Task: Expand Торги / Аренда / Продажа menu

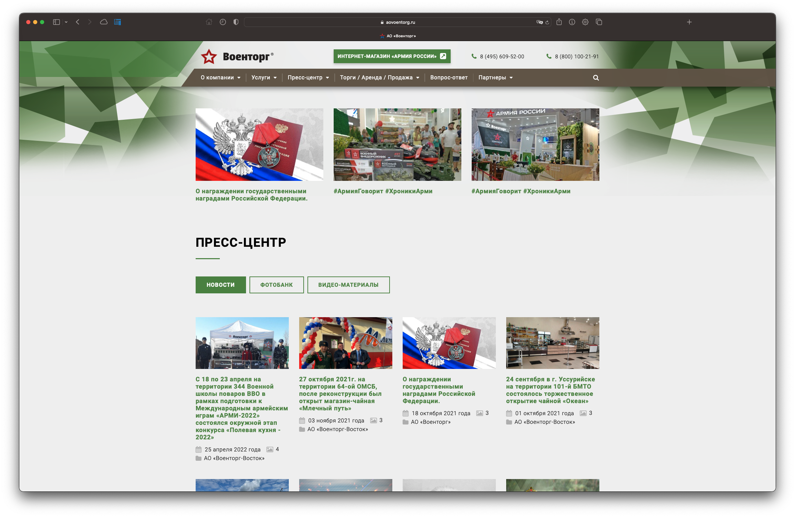Action: (x=380, y=78)
